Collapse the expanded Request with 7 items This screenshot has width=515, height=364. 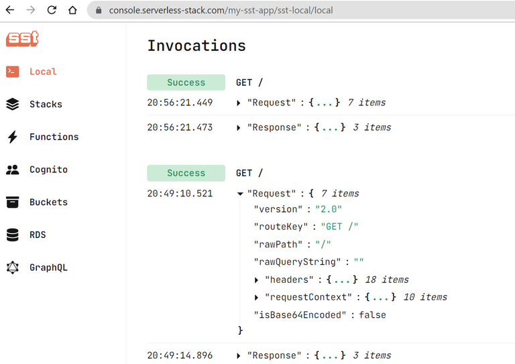(240, 194)
